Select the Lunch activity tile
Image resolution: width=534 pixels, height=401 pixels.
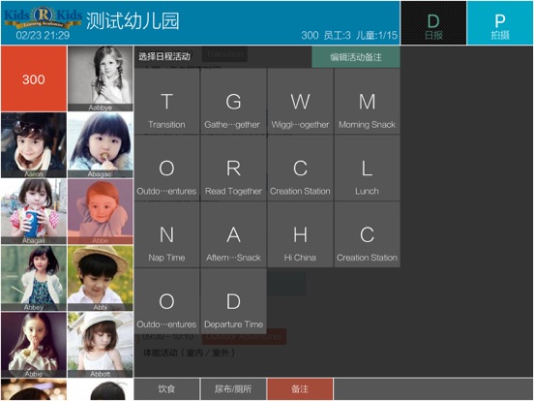(367, 168)
